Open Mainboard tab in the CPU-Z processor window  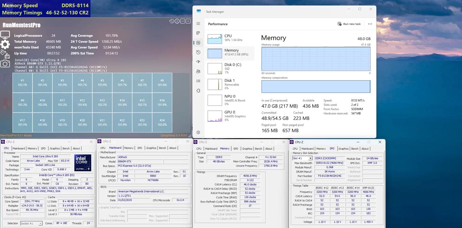pos(19,148)
